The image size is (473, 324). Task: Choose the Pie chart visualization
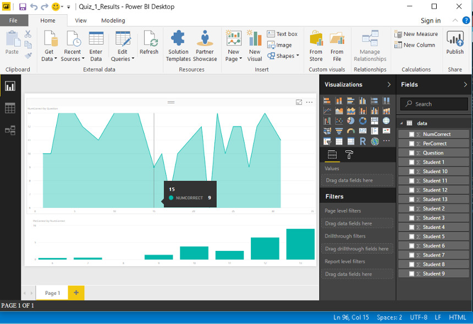[x=350, y=120]
